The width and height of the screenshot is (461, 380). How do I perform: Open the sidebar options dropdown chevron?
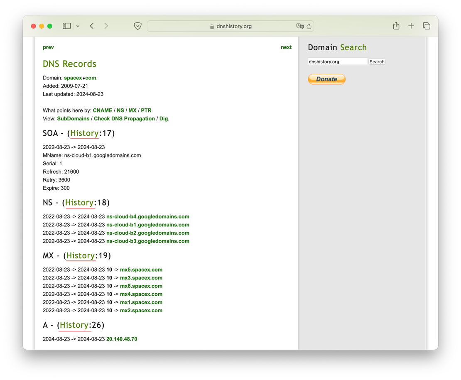click(x=78, y=26)
